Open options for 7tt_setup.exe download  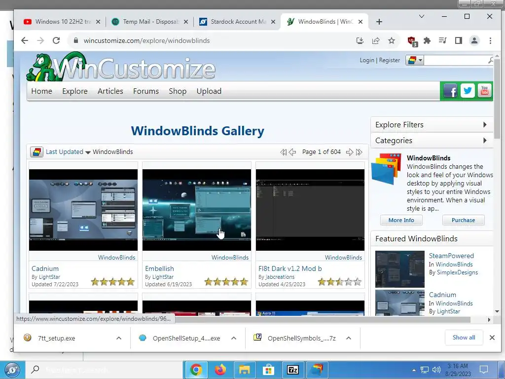[118, 338]
